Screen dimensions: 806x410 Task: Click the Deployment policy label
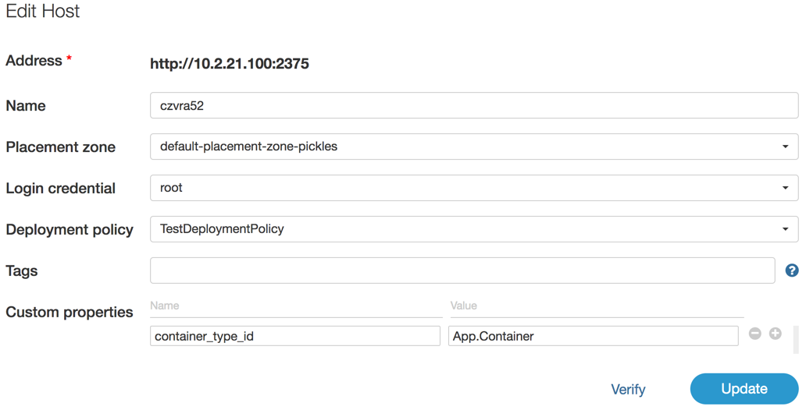click(x=70, y=230)
